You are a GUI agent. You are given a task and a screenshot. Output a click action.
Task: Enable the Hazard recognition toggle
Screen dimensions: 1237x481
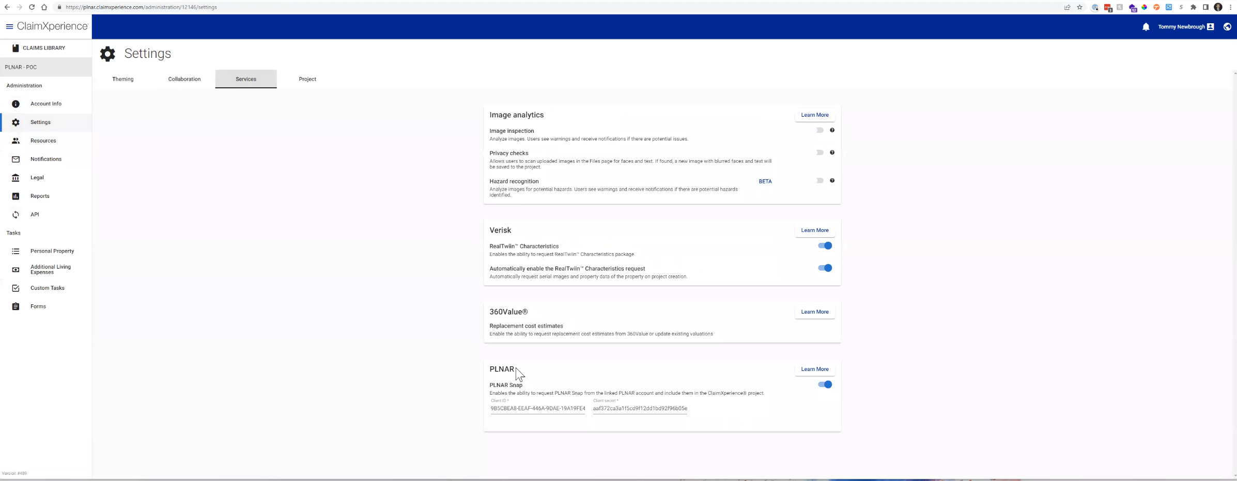click(819, 180)
